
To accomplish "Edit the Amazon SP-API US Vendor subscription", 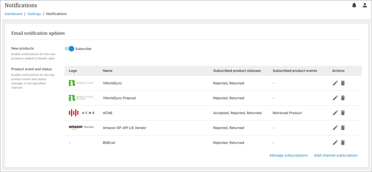I will 335,128.
